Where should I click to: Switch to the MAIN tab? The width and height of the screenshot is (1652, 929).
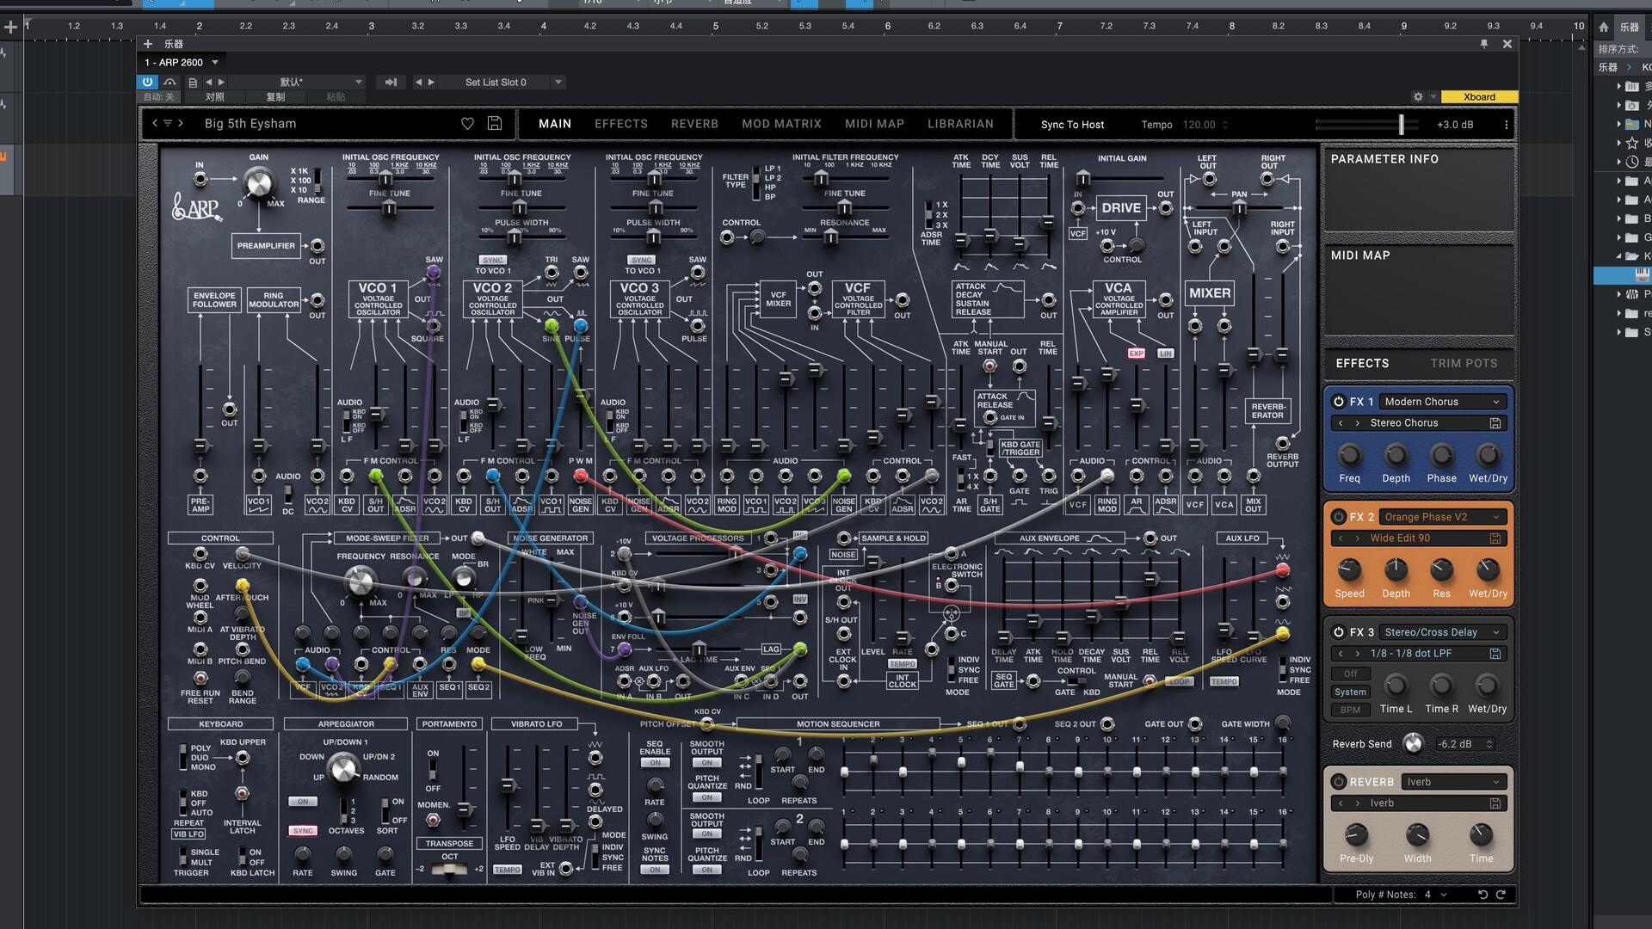point(555,124)
